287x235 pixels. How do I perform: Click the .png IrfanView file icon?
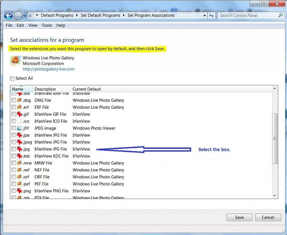click(x=20, y=191)
